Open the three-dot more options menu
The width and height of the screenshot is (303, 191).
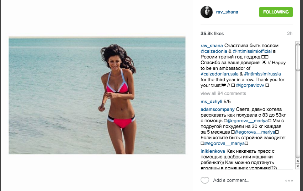[289, 181]
